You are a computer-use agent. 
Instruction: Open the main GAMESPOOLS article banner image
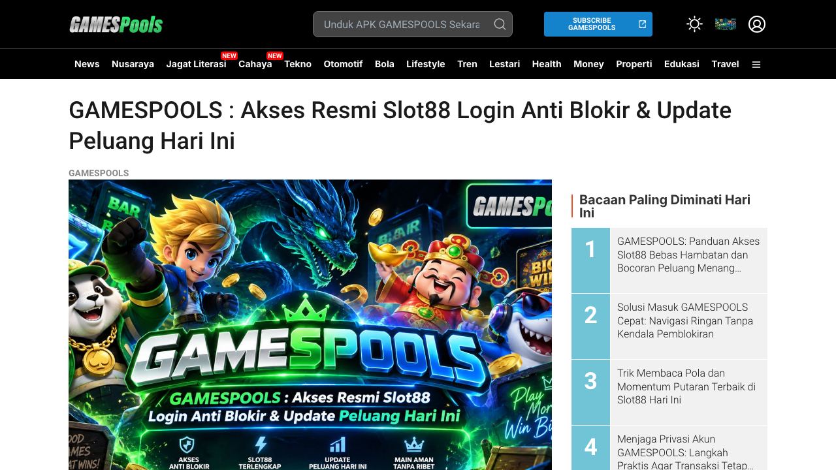[310, 324]
